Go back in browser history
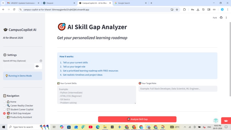 click(3, 9)
